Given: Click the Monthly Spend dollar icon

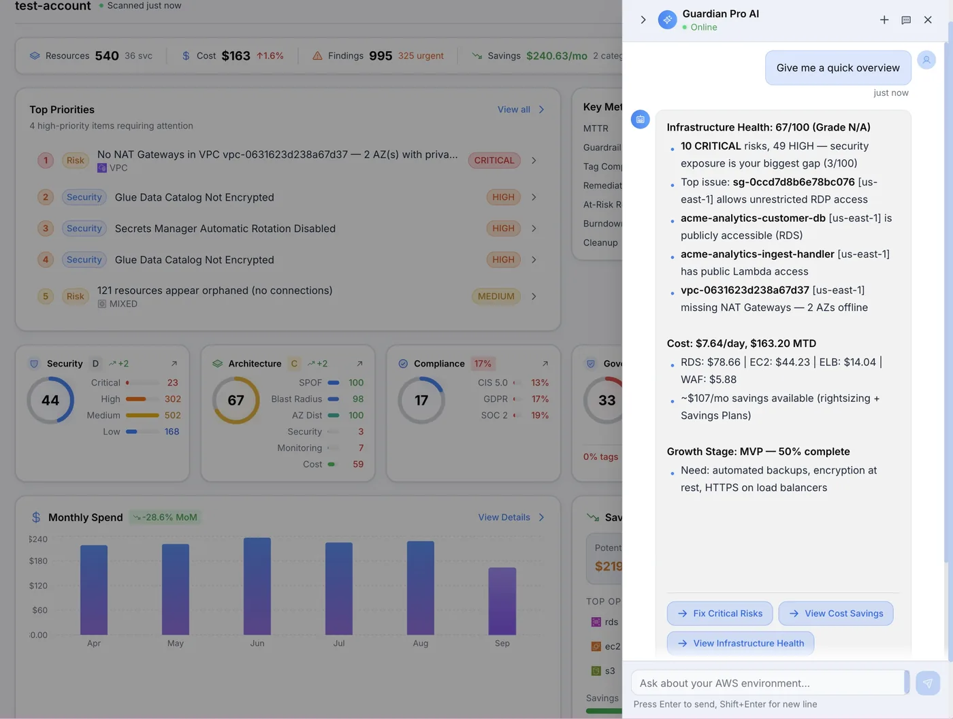Looking at the screenshot, I should (36, 518).
